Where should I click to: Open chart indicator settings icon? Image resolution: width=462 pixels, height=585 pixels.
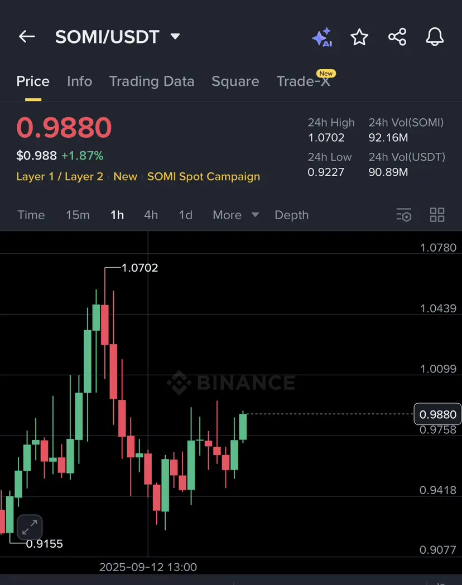point(404,215)
